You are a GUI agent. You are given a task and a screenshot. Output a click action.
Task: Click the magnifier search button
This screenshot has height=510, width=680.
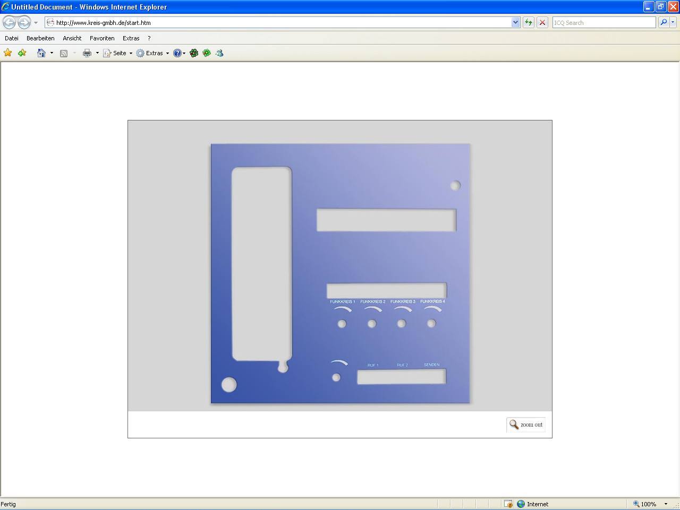point(664,22)
